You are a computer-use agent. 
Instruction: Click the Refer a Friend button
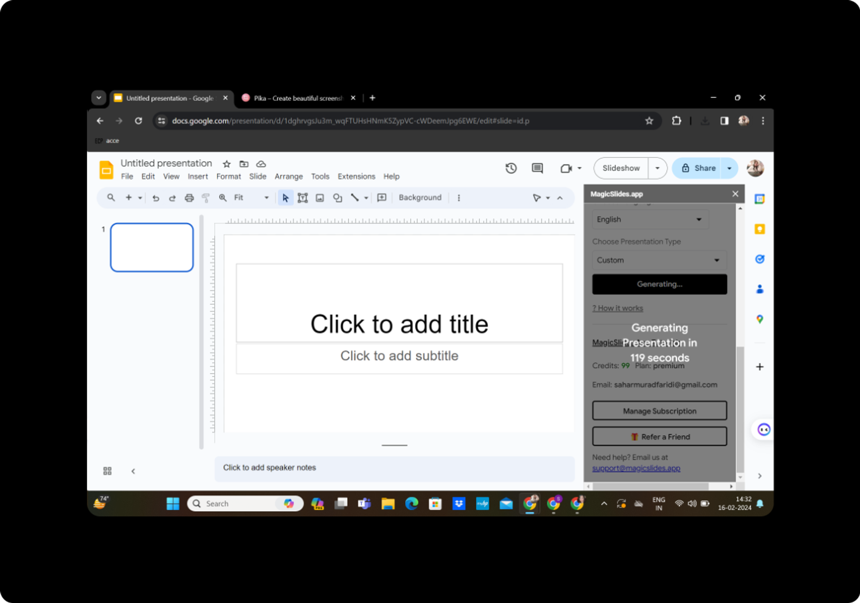659,436
